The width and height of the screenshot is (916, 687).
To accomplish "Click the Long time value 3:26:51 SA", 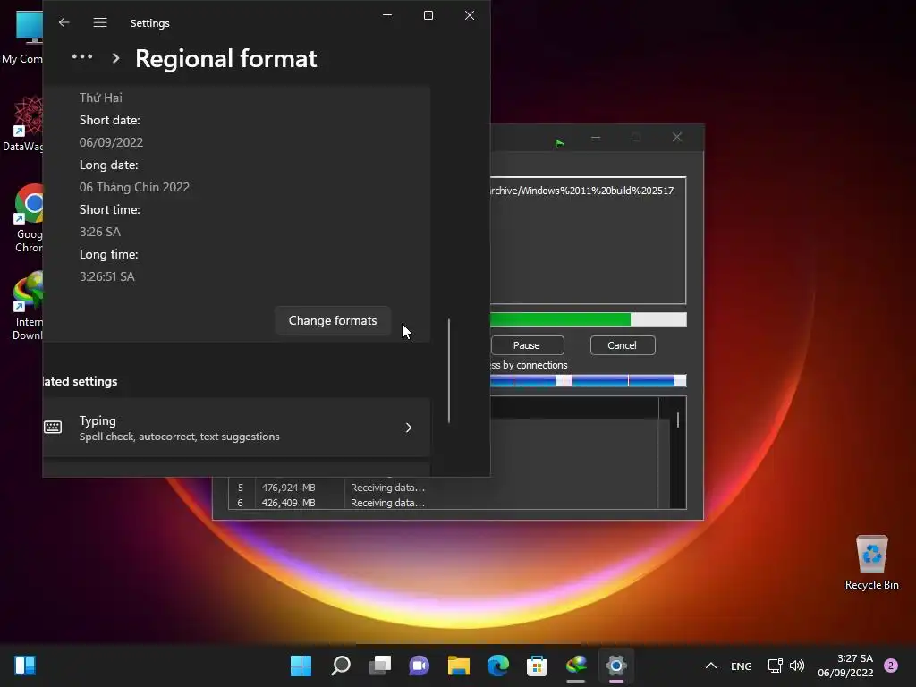I will [x=107, y=276].
